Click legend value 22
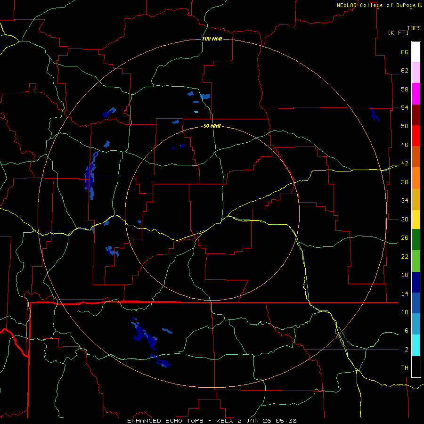The width and height of the screenshot is (424, 424). (405, 256)
